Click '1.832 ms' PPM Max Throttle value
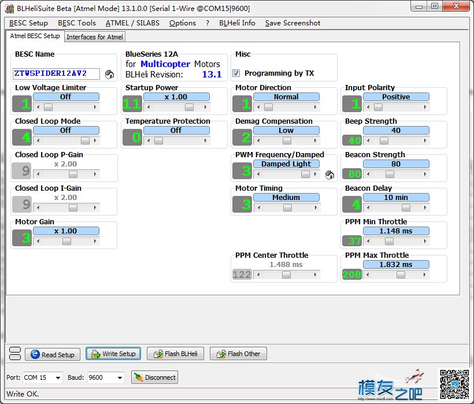Viewport: 474px width, 404px height. (x=396, y=264)
